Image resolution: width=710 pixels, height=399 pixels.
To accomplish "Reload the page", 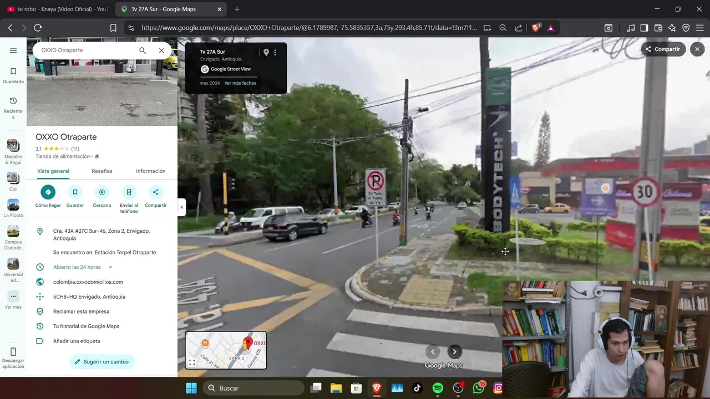I will point(38,28).
